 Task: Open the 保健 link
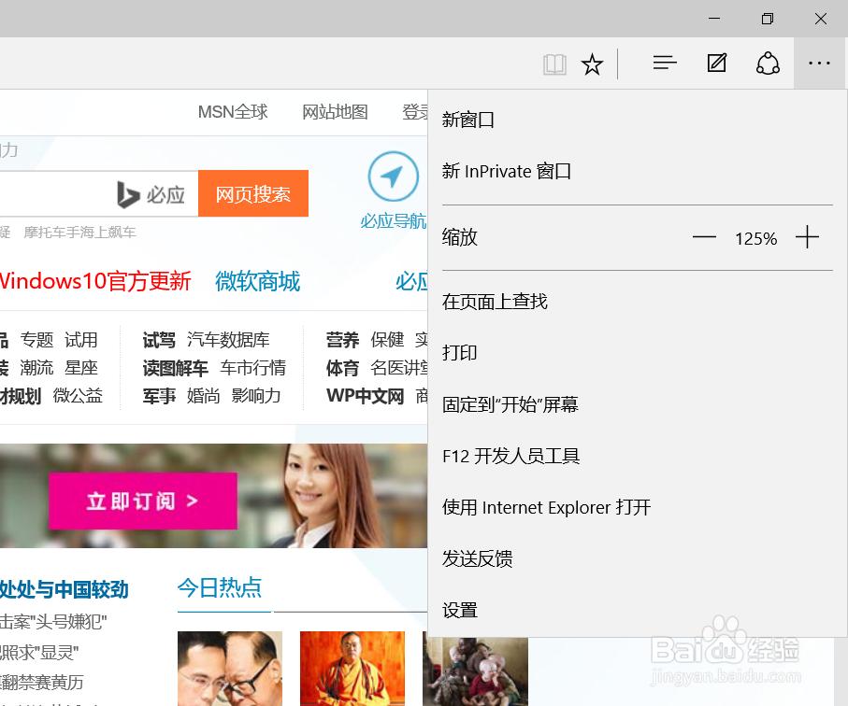387,340
